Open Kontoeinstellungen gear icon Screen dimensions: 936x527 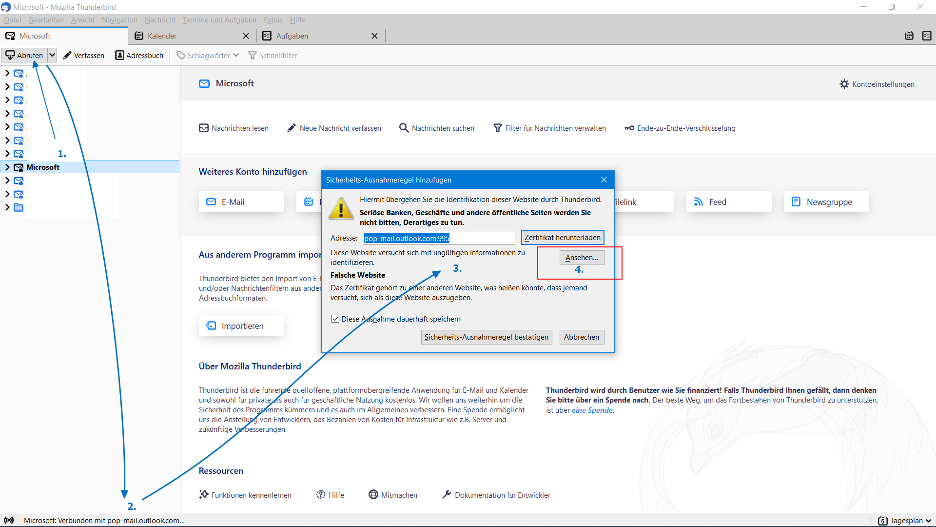844,84
